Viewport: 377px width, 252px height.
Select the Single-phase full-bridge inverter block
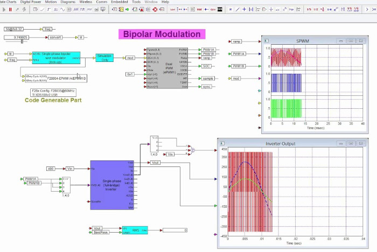click(x=112, y=185)
